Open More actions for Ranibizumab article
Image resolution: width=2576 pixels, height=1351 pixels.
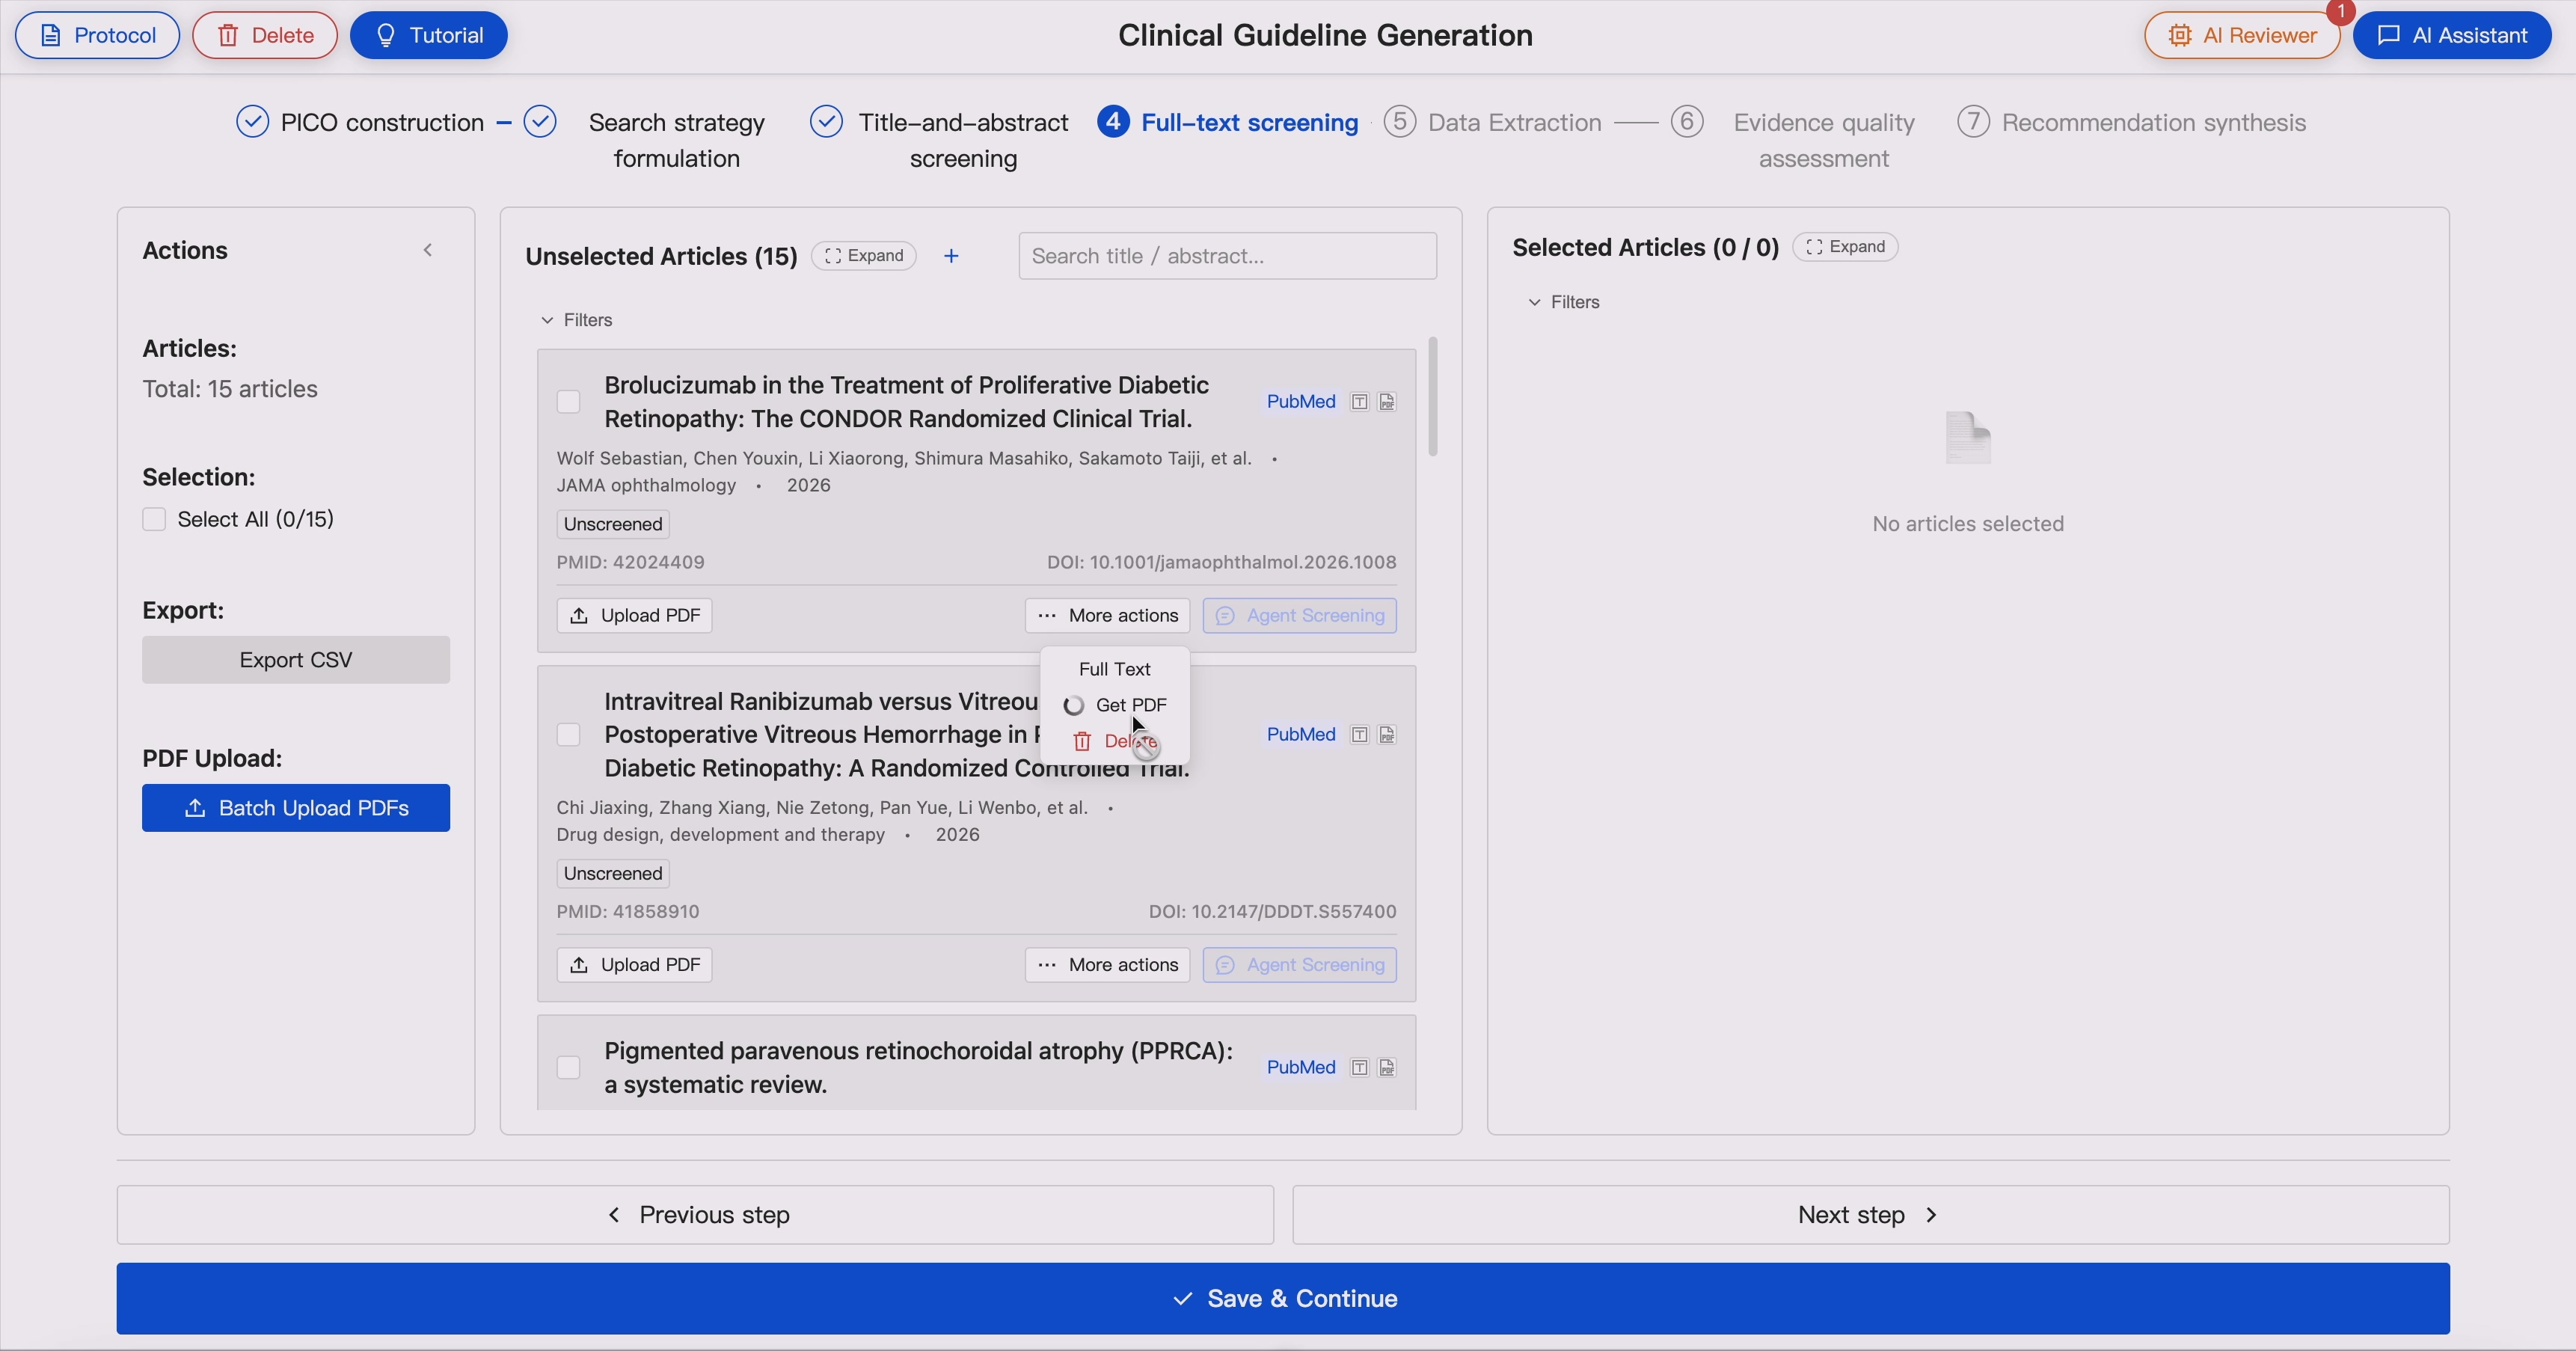pyautogui.click(x=1107, y=965)
